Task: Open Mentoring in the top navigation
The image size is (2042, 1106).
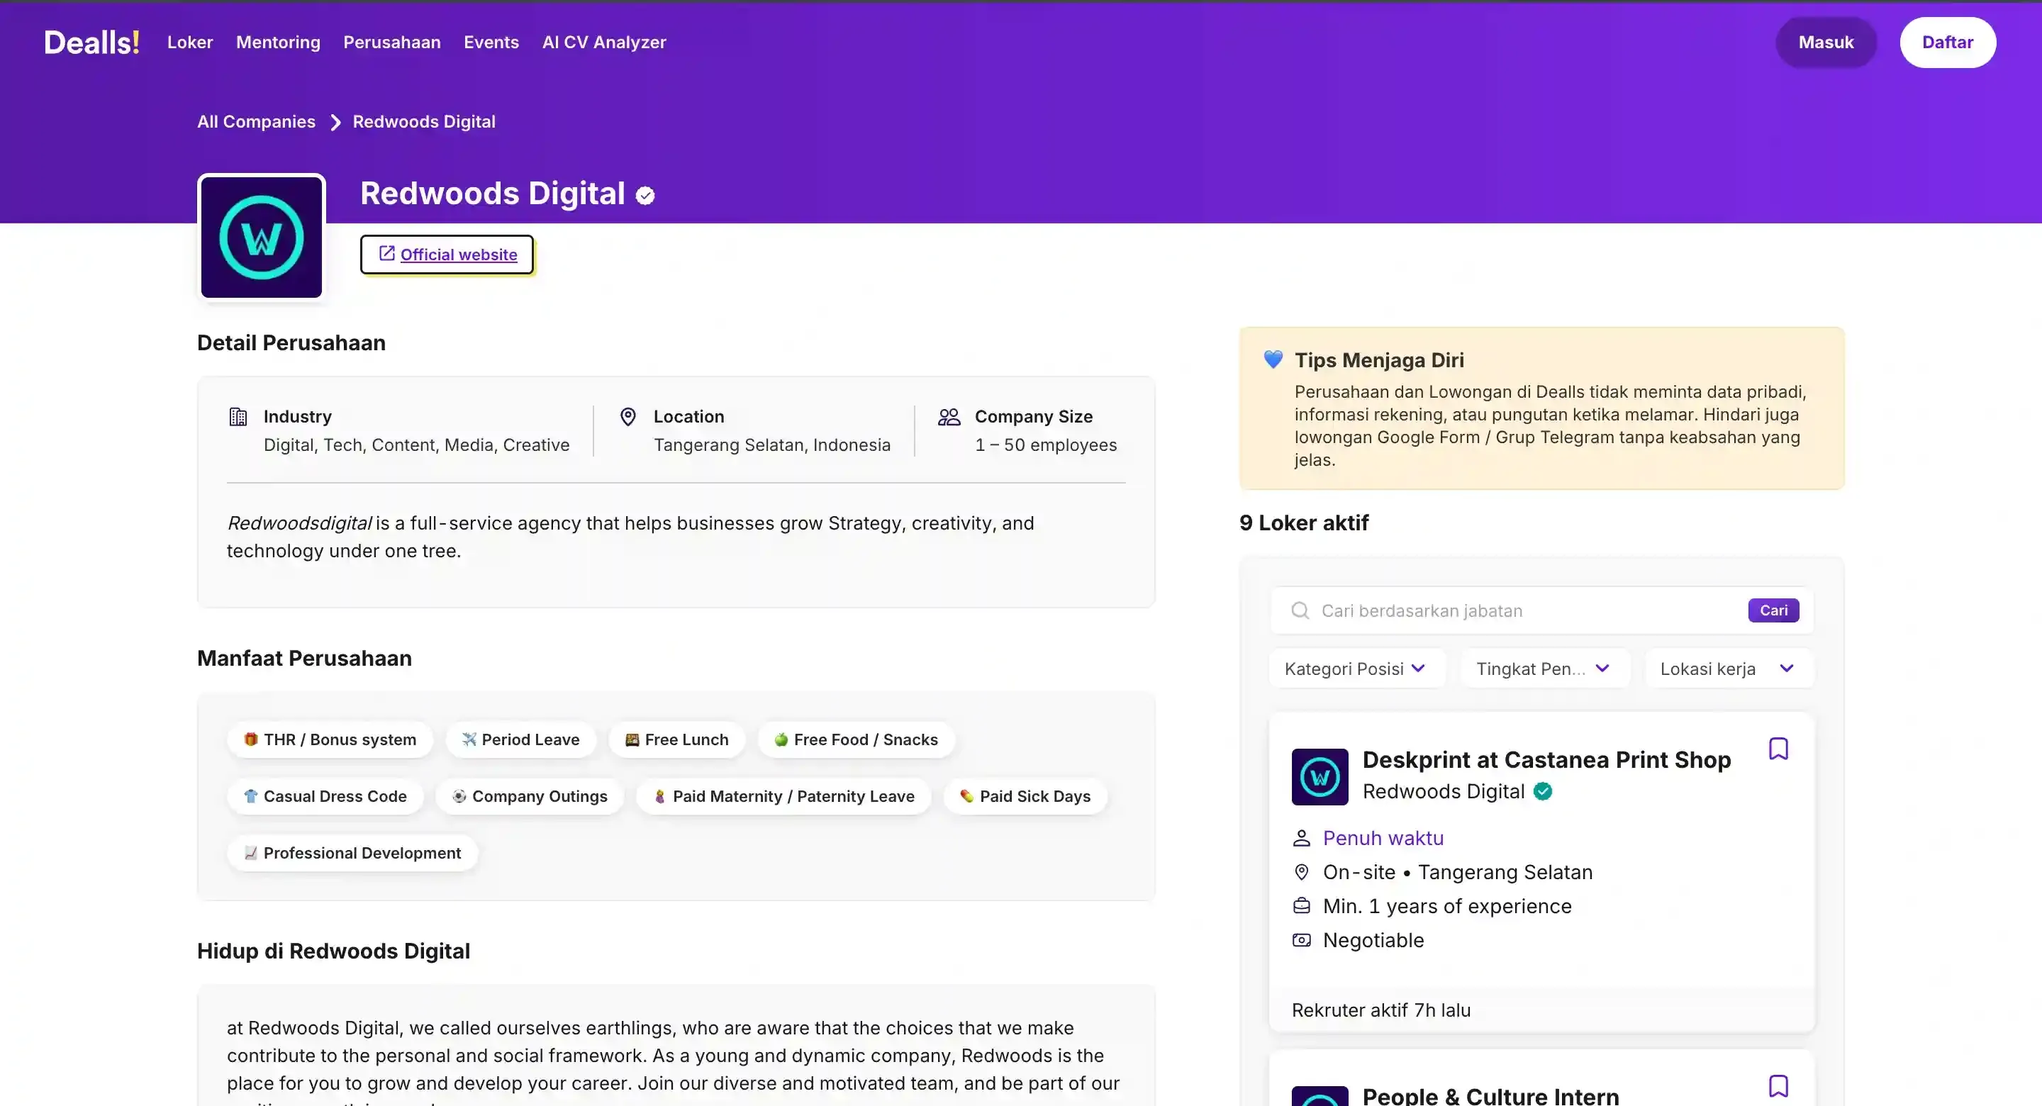Action: (x=278, y=42)
